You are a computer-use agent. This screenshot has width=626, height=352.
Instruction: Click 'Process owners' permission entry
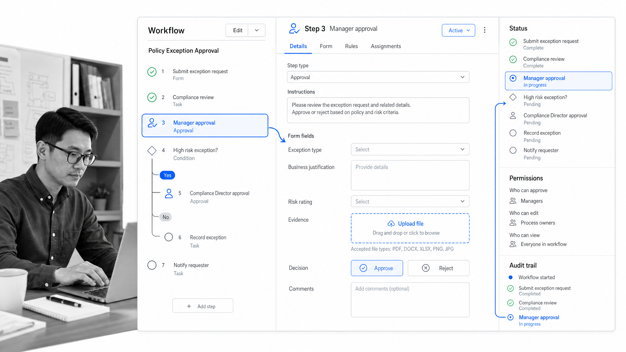538,223
